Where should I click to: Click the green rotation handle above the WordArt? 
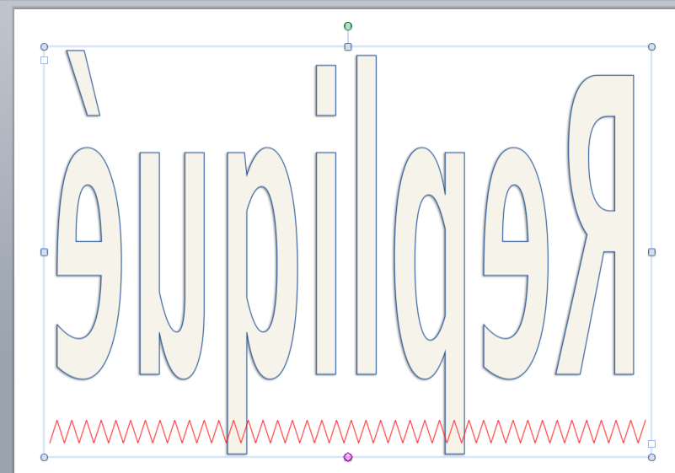coord(348,26)
